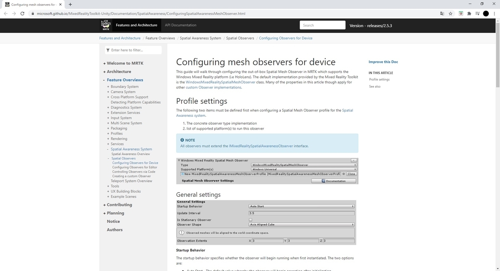
Task: Click Update Interval value field
Action: point(302,213)
